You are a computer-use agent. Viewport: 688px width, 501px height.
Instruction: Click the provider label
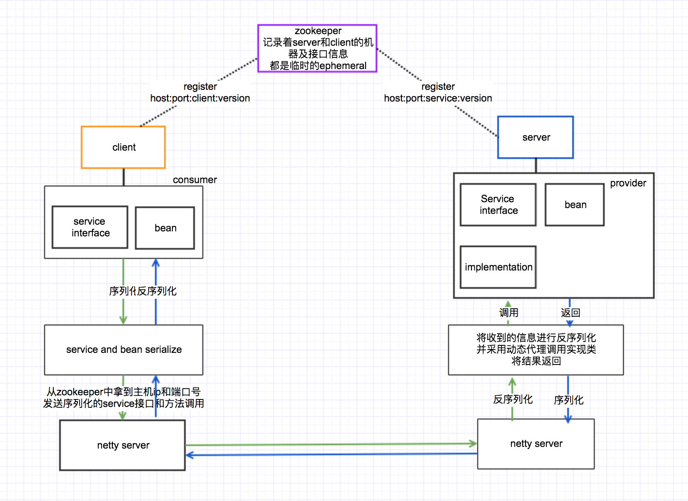click(x=628, y=183)
